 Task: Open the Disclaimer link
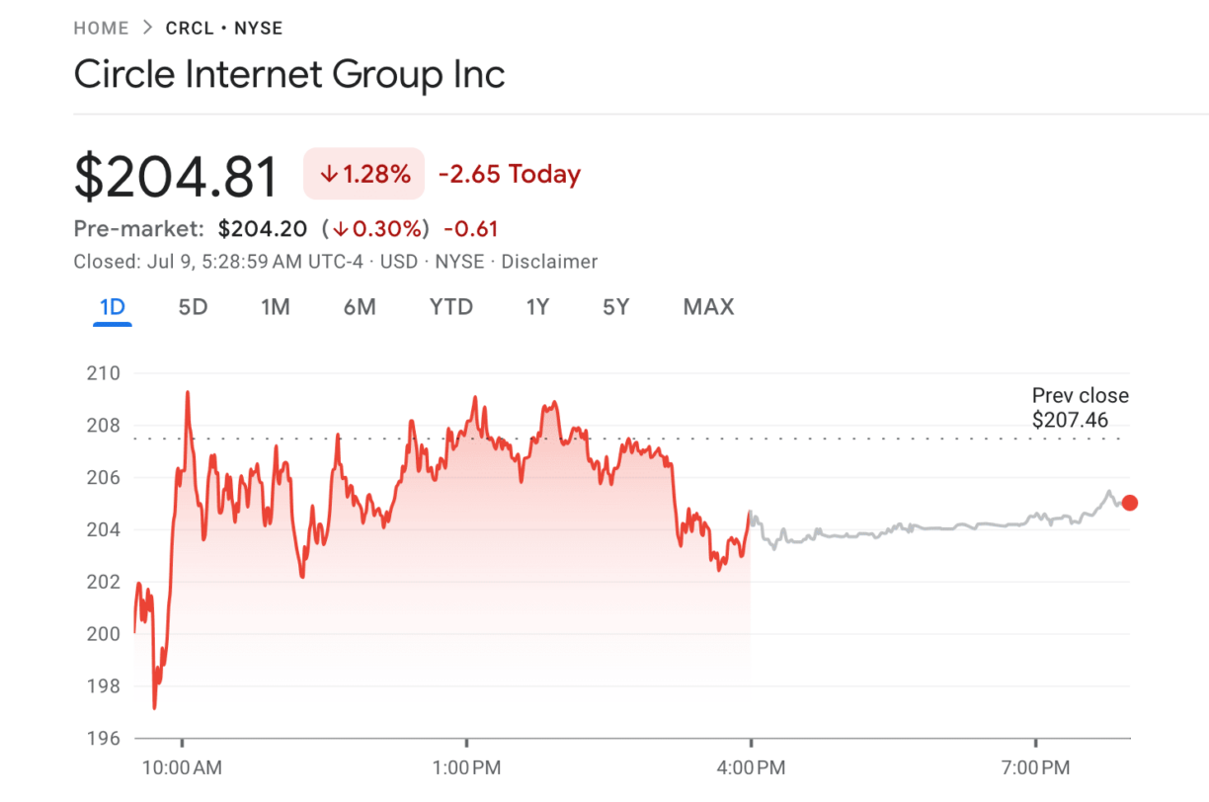(549, 262)
